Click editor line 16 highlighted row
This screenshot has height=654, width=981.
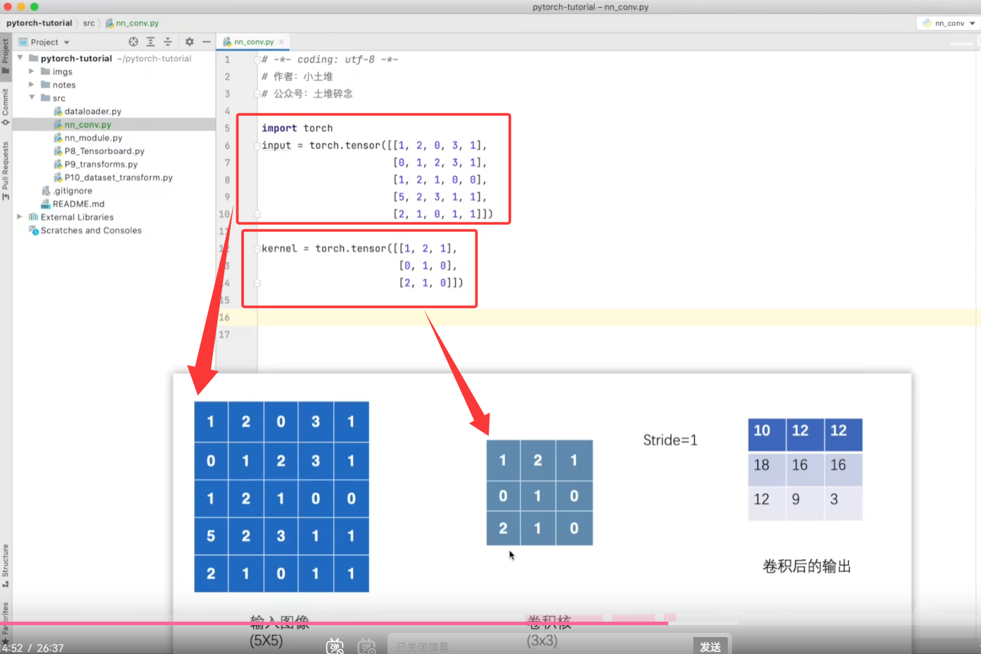coord(619,317)
